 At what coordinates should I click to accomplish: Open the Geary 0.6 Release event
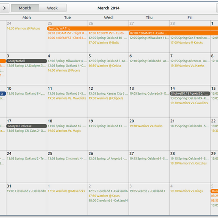pyautogui.click(x=26, y=126)
